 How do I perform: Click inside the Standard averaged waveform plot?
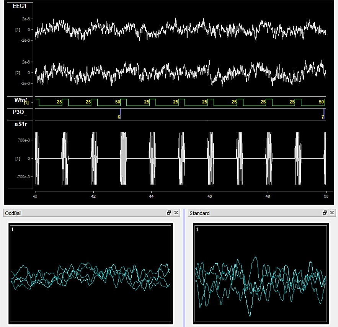261,274
